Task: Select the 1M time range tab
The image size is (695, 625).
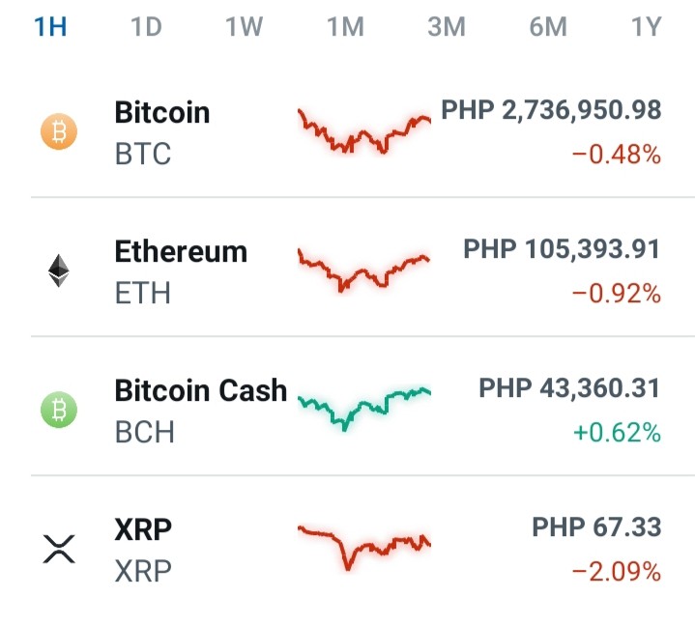Action: coord(345,27)
